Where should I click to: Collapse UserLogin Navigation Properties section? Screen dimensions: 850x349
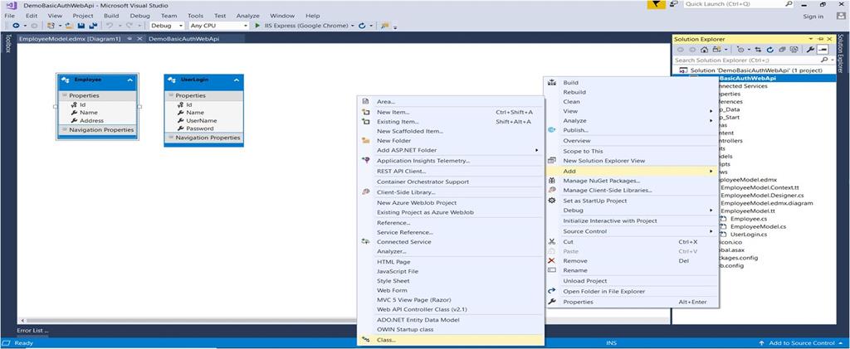(170, 138)
